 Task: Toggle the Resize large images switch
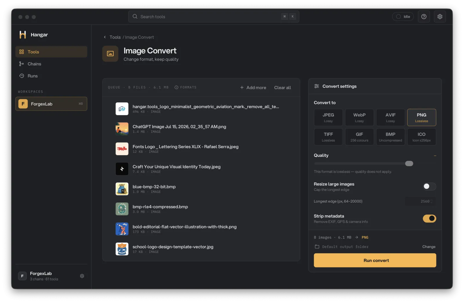point(429,186)
